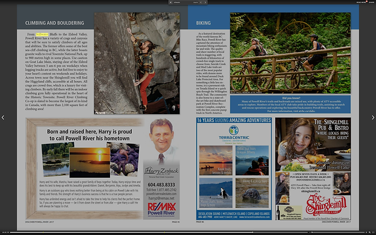The height and width of the screenshot is (235, 376).
Task: Click '16 Years Guiding Amazing Adventures' banner
Action: (x=234, y=120)
